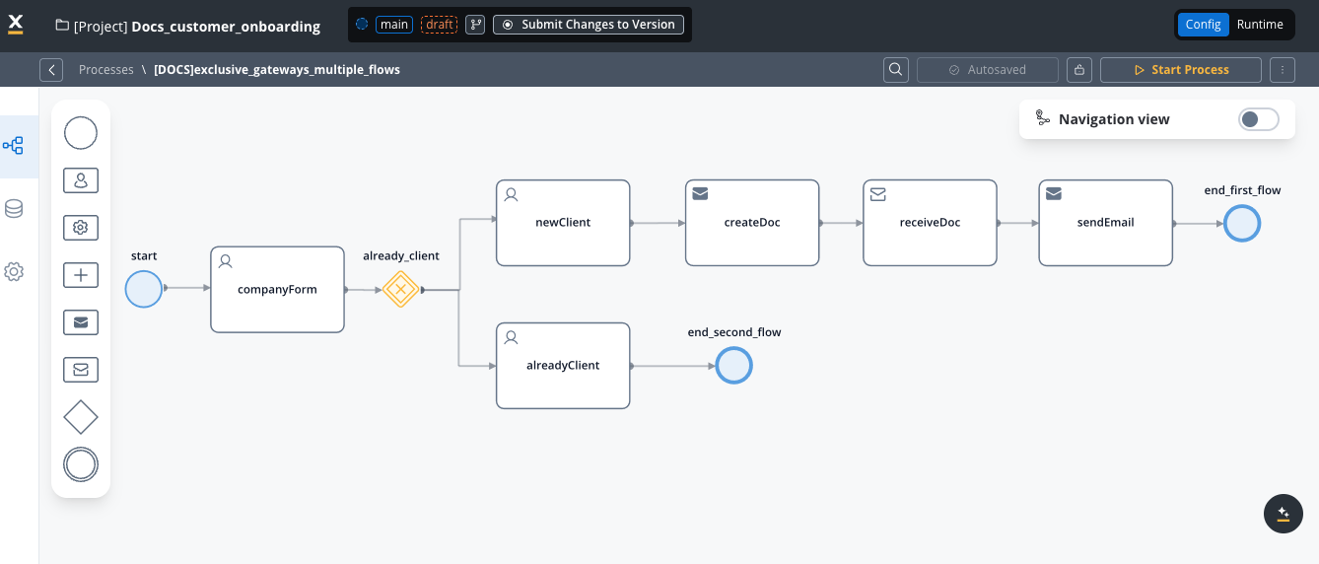Open the branch merge icon
The height and width of the screenshot is (564, 1319).
click(475, 25)
